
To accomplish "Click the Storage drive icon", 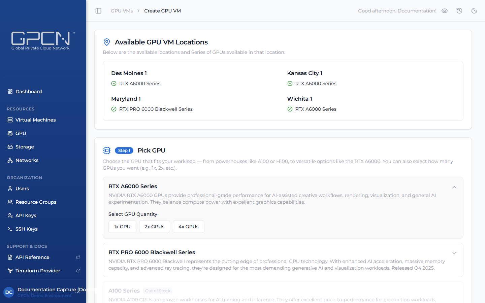I will coord(10,147).
